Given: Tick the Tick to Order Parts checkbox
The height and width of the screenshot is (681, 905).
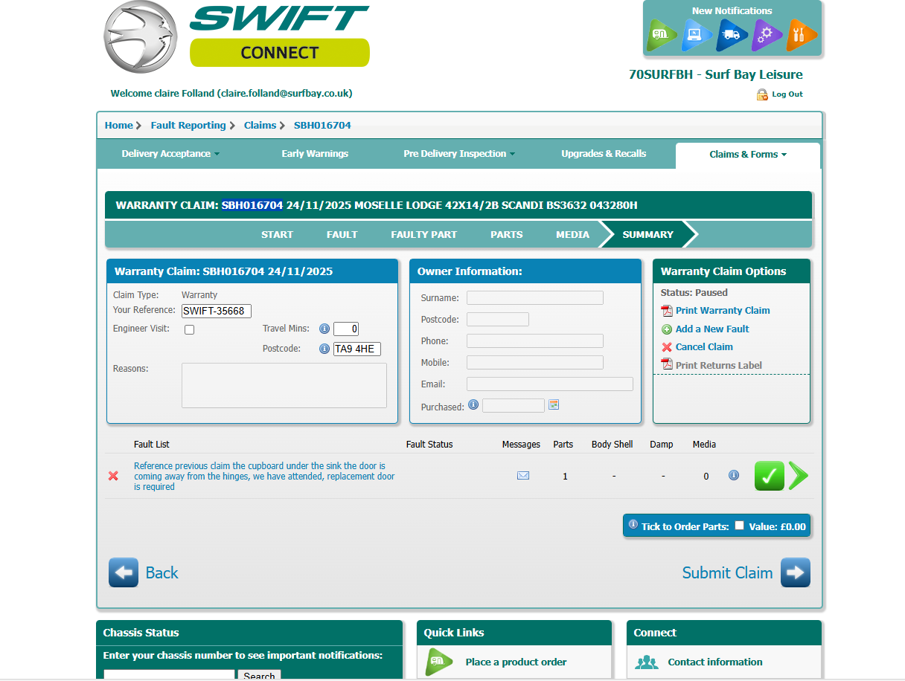Looking at the screenshot, I should (739, 526).
